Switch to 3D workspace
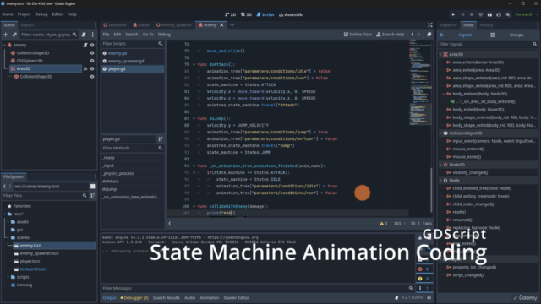Screen dimensions: 541x304 pyautogui.click(x=246, y=14)
